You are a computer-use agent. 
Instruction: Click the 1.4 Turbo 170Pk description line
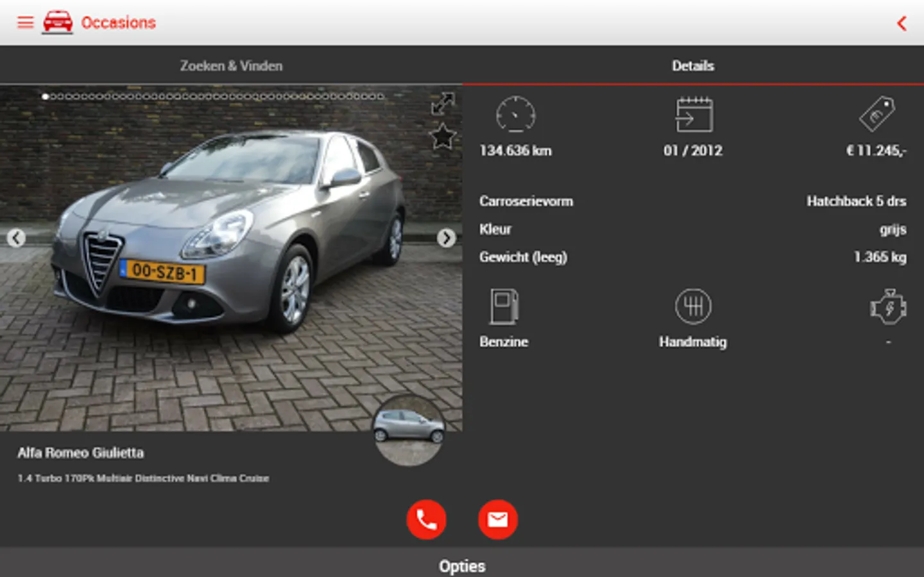(143, 478)
